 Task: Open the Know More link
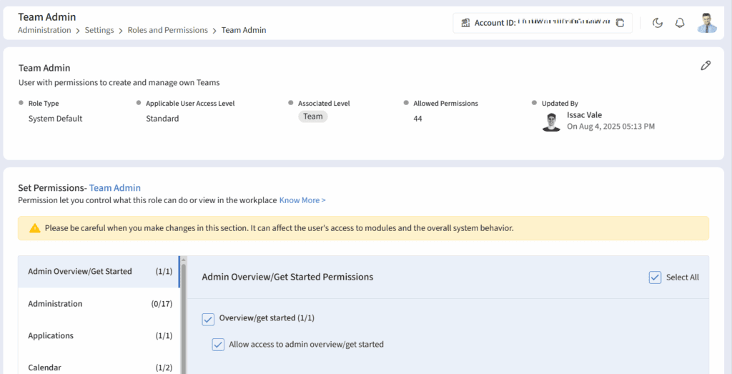point(302,200)
